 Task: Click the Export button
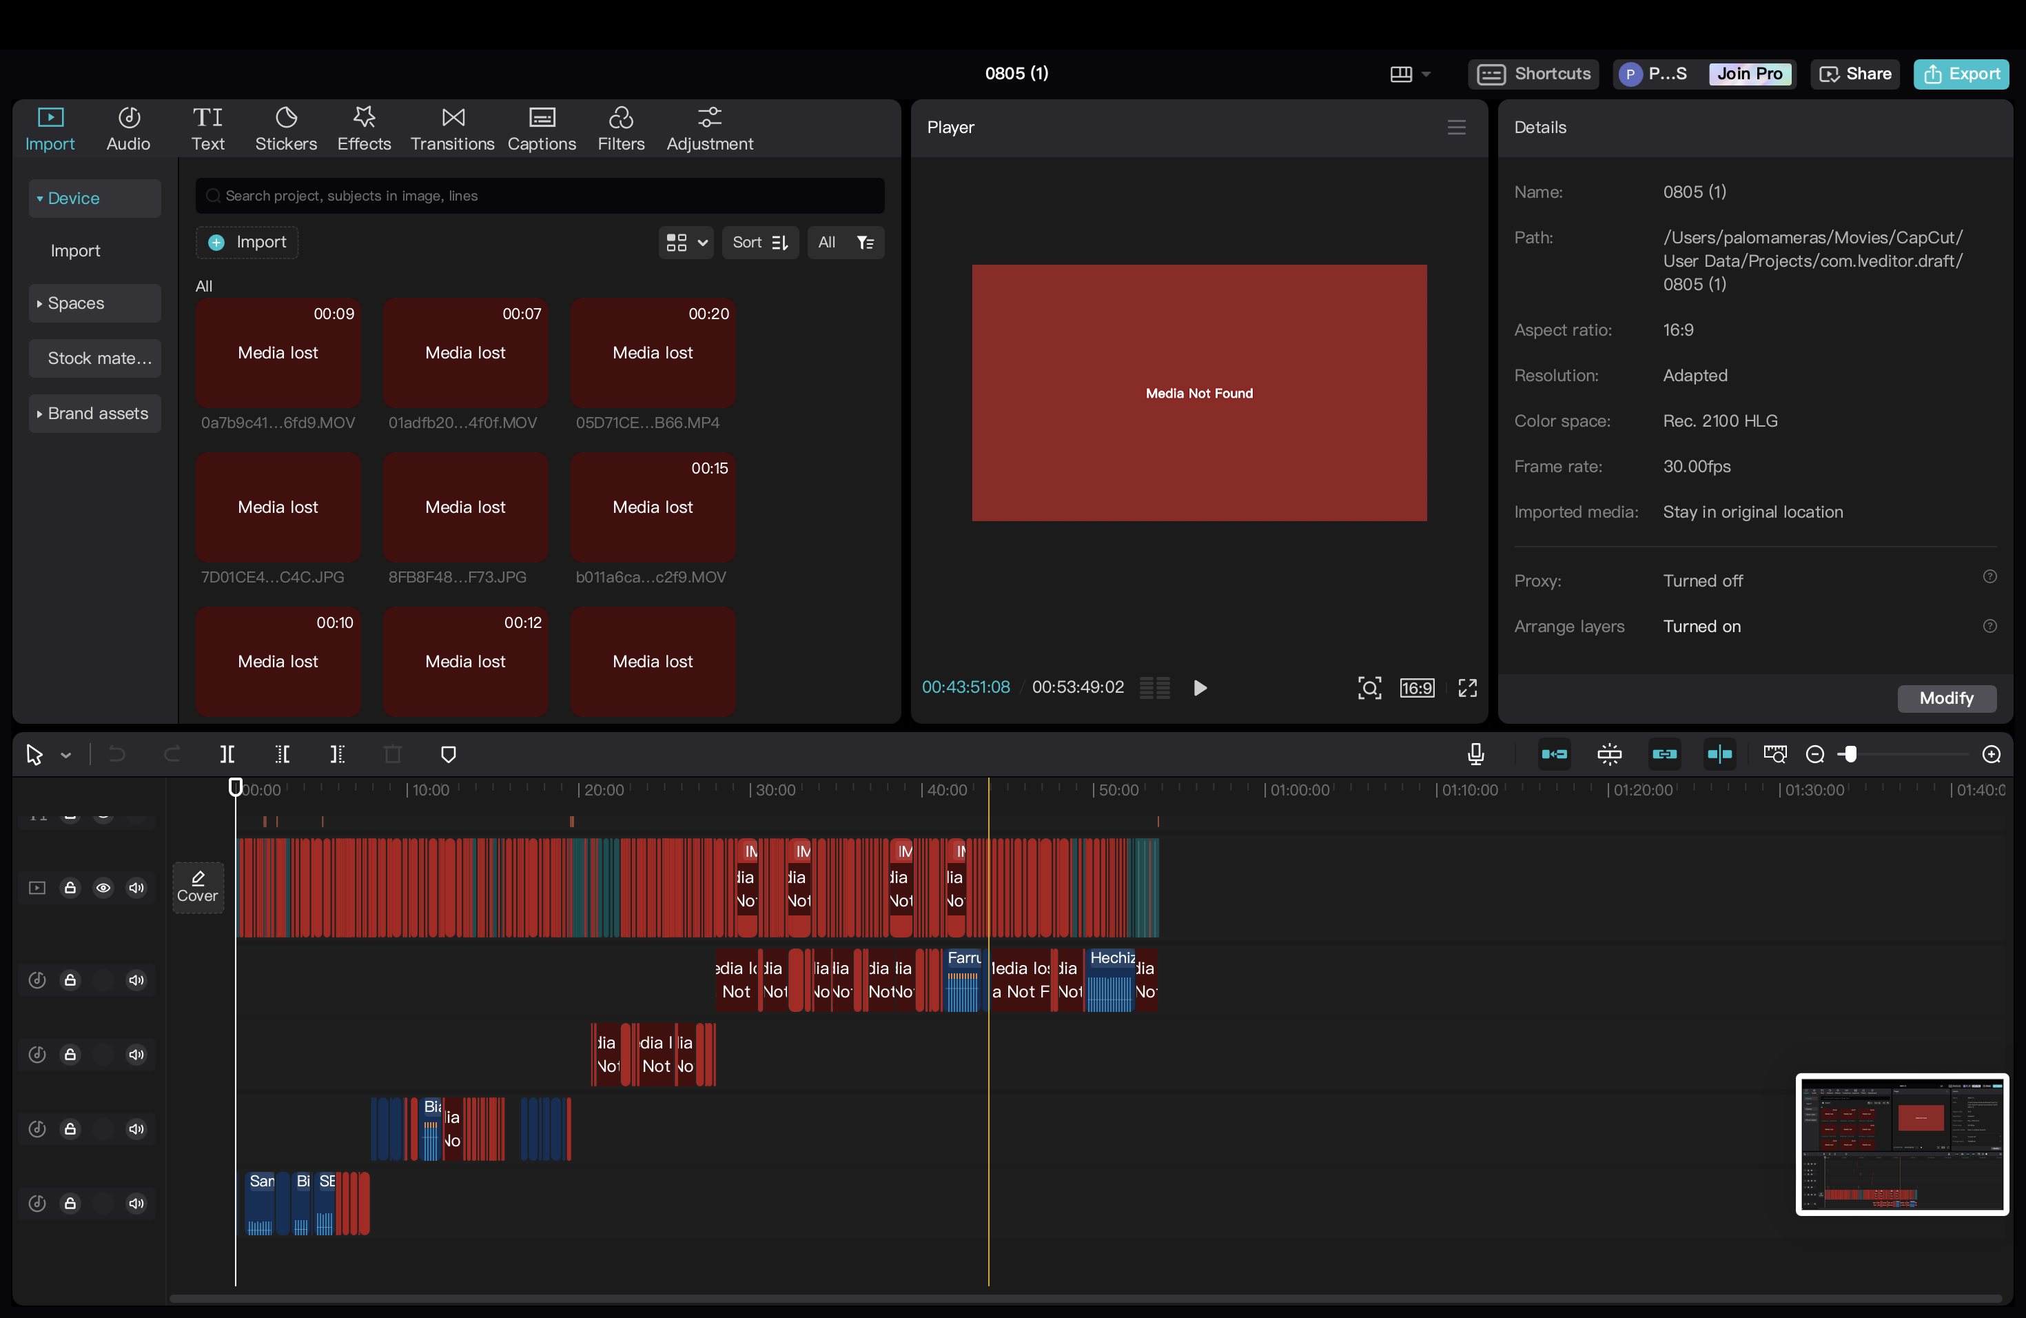click(1961, 74)
